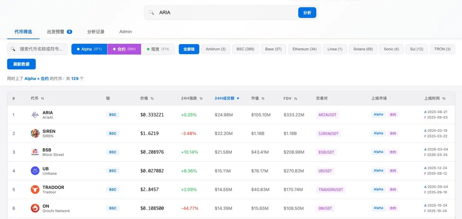Switch to the 代币筛选 tab

(23, 32)
